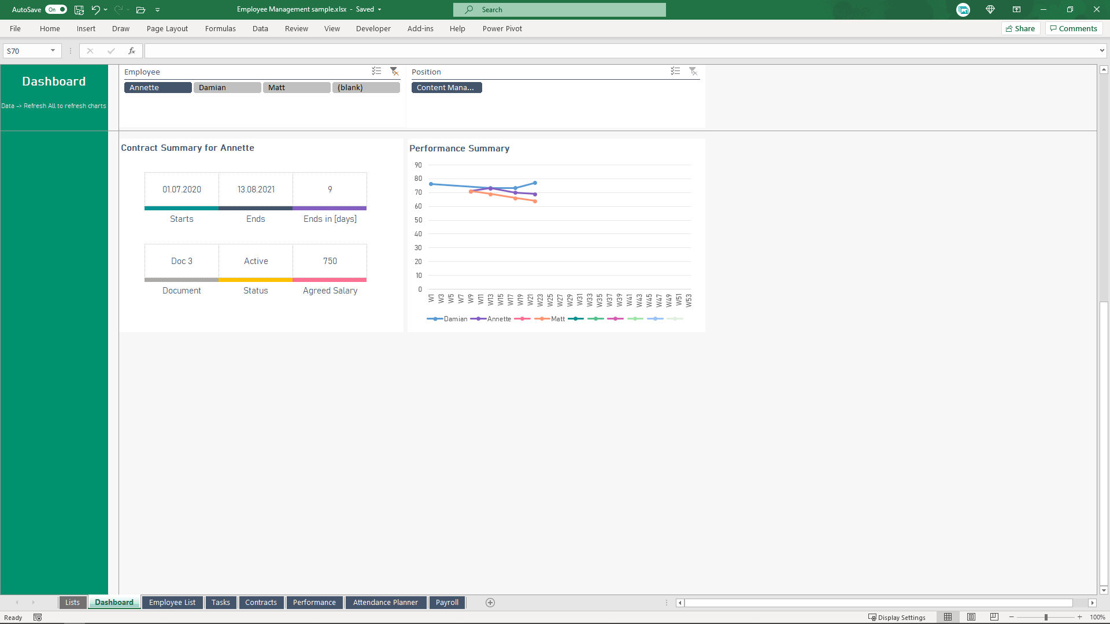Viewport: 1110px width, 624px height.
Task: Open the file name Saved dropdown
Action: [x=380, y=10]
